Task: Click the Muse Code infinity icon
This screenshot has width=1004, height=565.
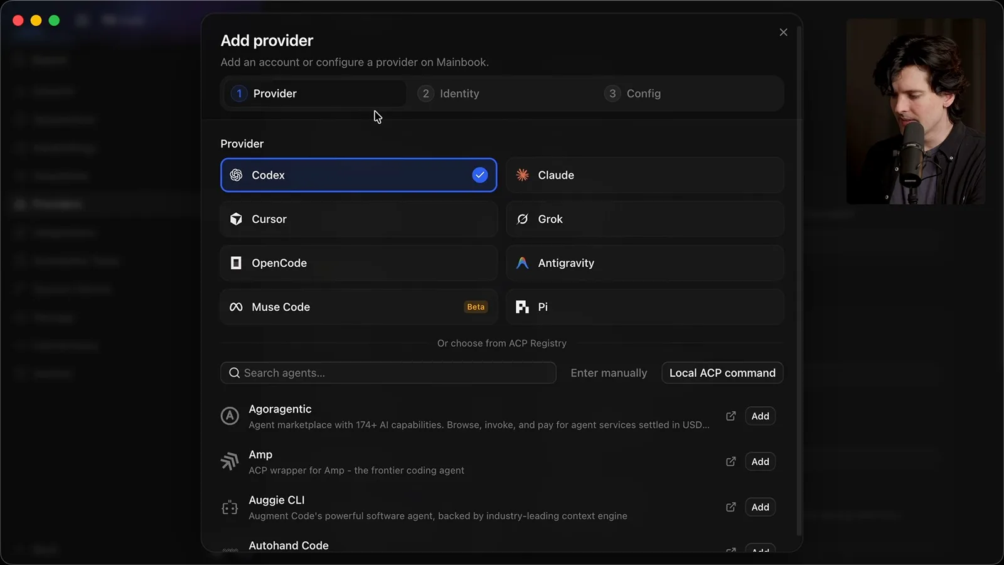Action: pos(236,307)
